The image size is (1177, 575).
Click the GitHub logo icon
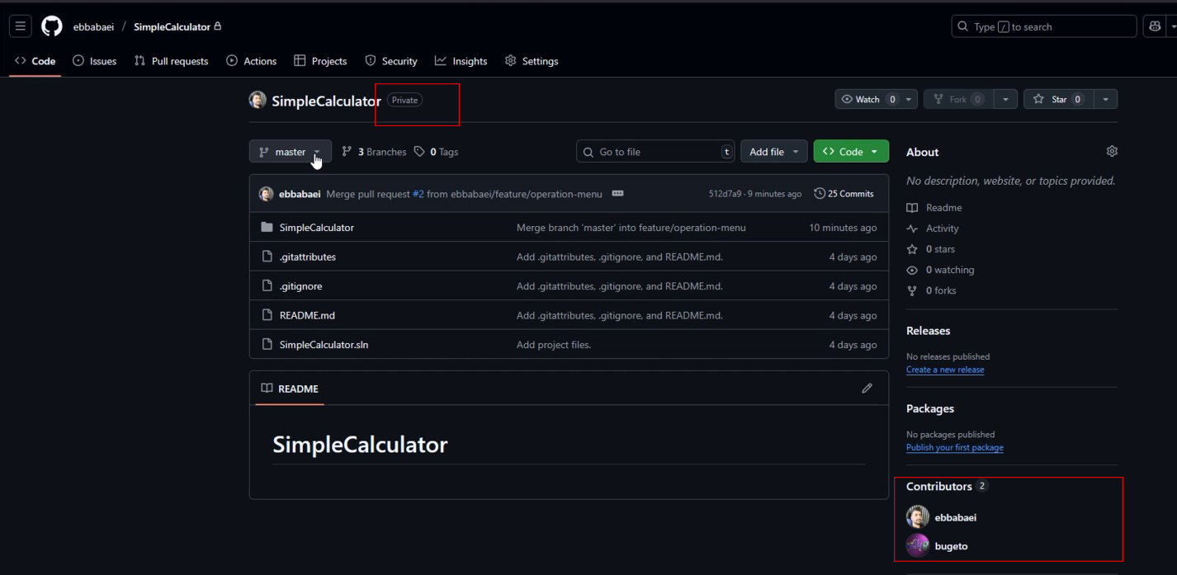click(52, 26)
